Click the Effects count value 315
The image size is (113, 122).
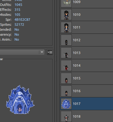(x=17, y=10)
